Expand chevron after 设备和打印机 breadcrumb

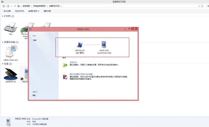(61, 6)
